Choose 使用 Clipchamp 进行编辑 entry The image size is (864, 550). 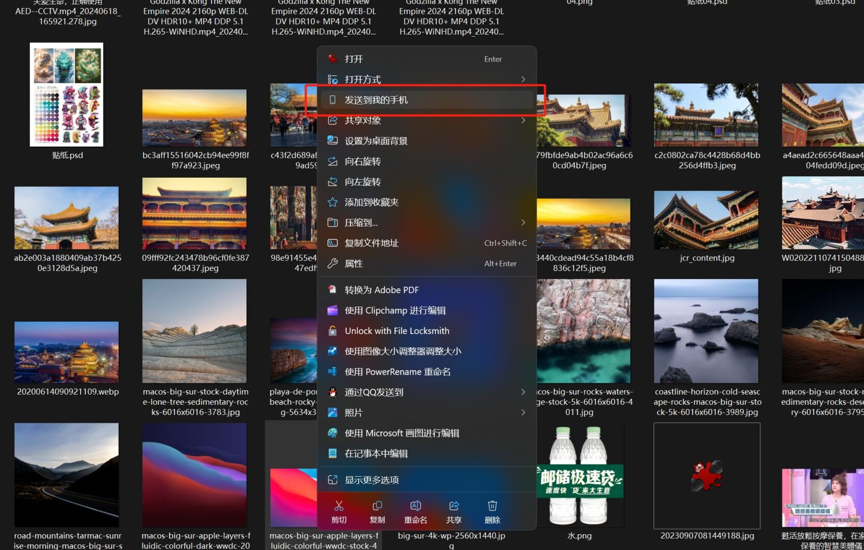click(427, 310)
